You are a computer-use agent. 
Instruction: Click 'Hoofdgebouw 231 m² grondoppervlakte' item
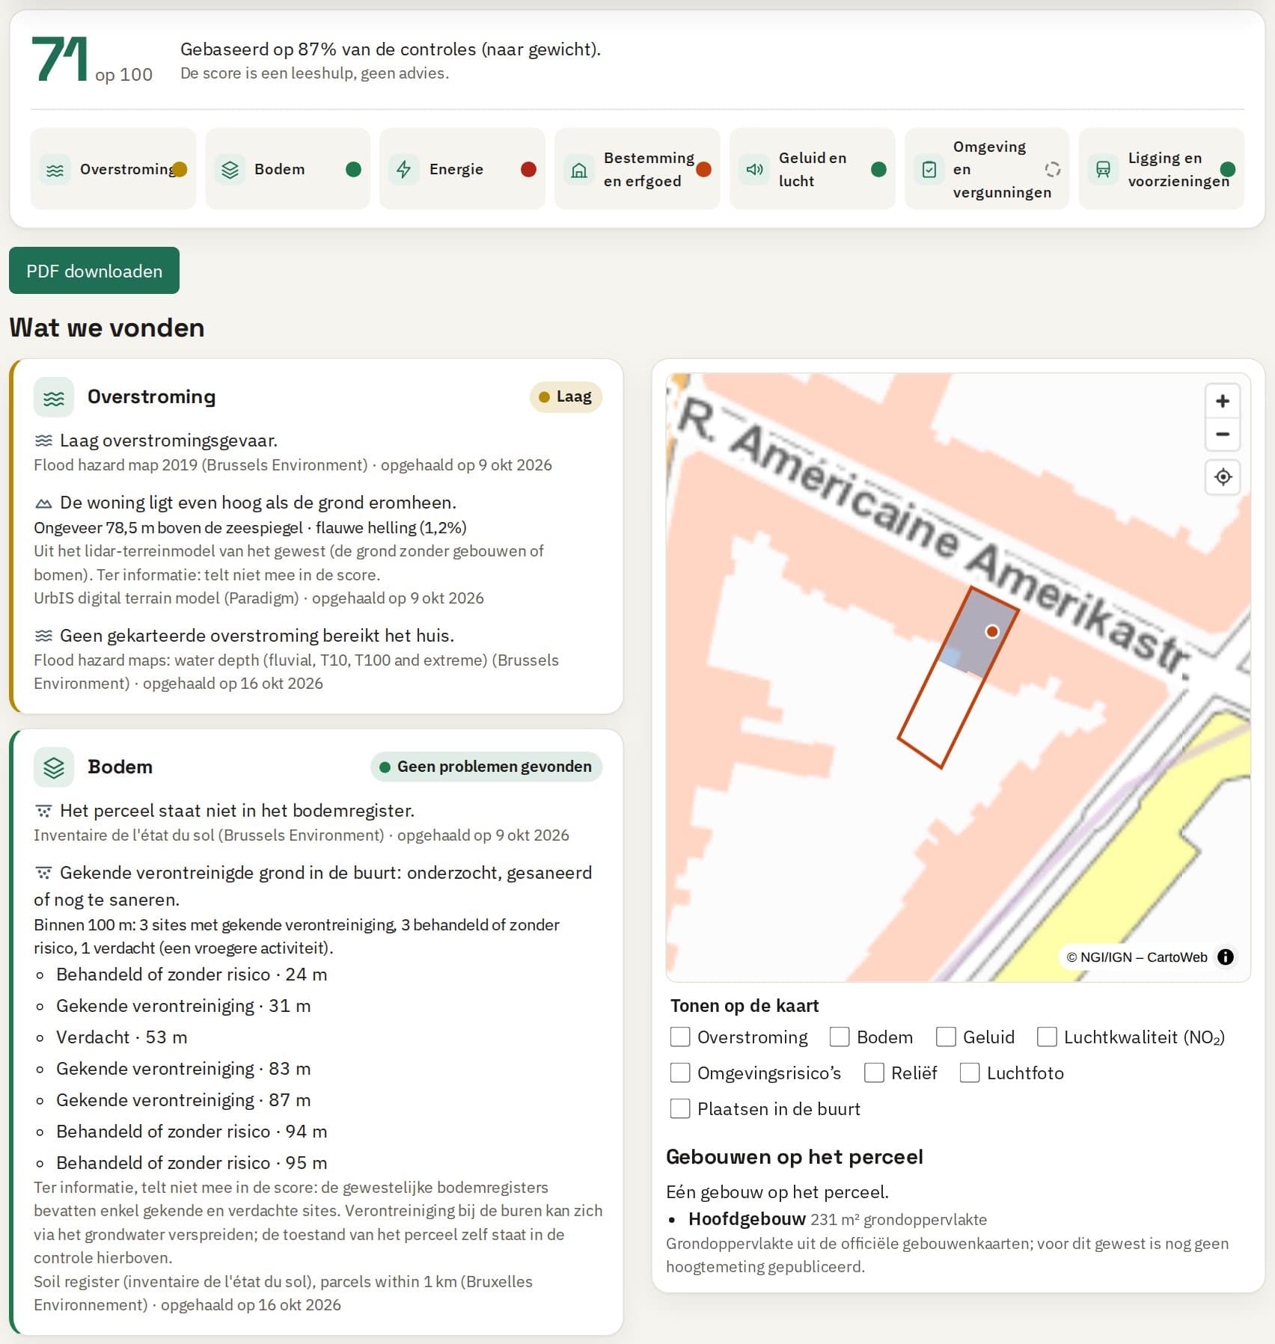click(837, 1219)
